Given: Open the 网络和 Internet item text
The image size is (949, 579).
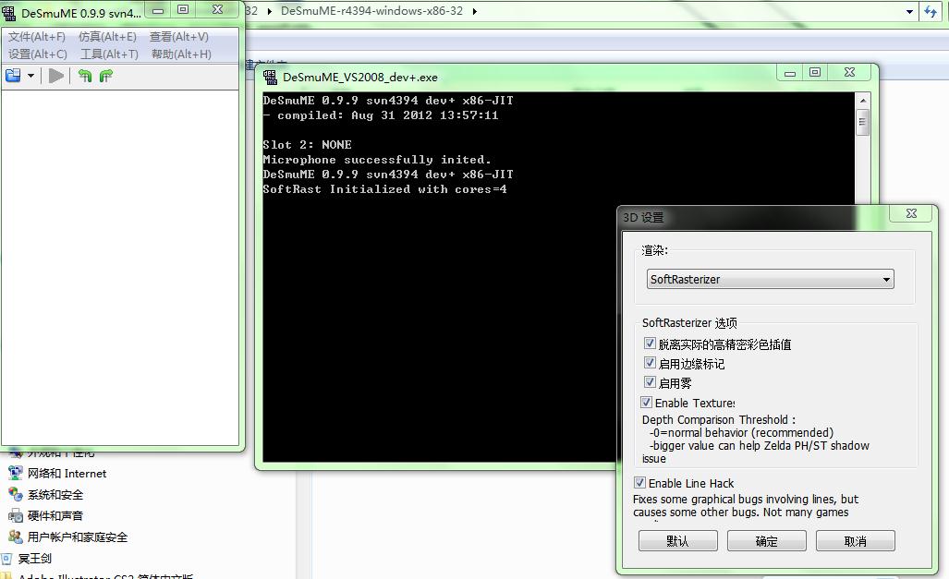Looking at the screenshot, I should coord(67,473).
